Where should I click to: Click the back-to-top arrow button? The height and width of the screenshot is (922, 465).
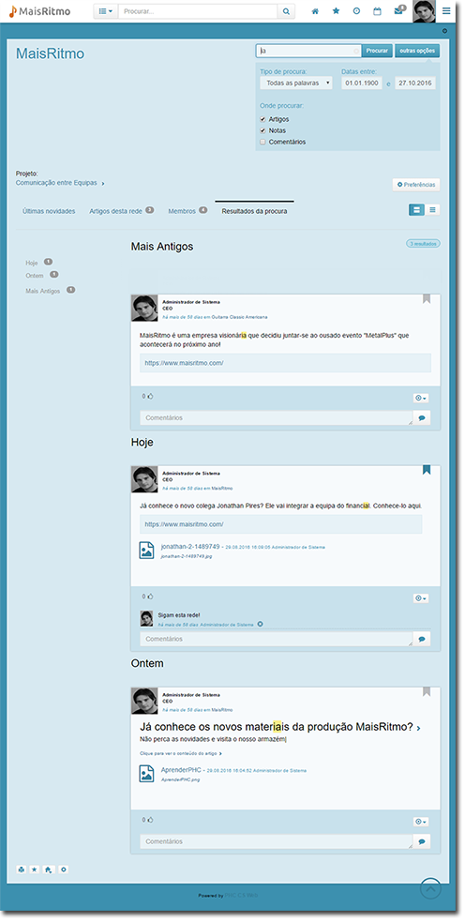(x=431, y=888)
